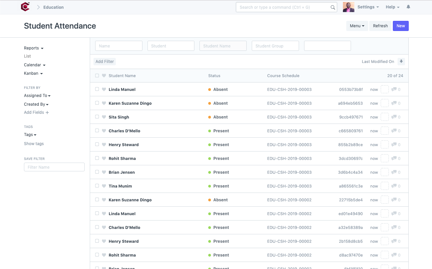The image size is (432, 269).
Task: Click the Student Group filter field
Action: click(x=275, y=46)
